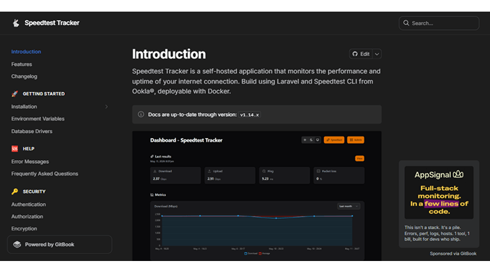The height and width of the screenshot is (272, 490).
Task: Go to the Features page
Action: click(x=21, y=64)
